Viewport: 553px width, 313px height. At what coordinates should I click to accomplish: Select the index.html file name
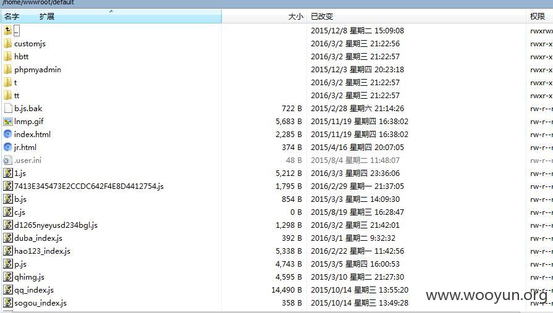[x=33, y=135]
